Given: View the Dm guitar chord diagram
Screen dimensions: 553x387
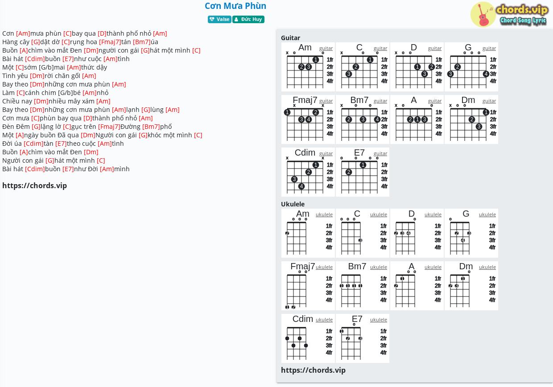Looking at the screenshot, I should (471, 120).
